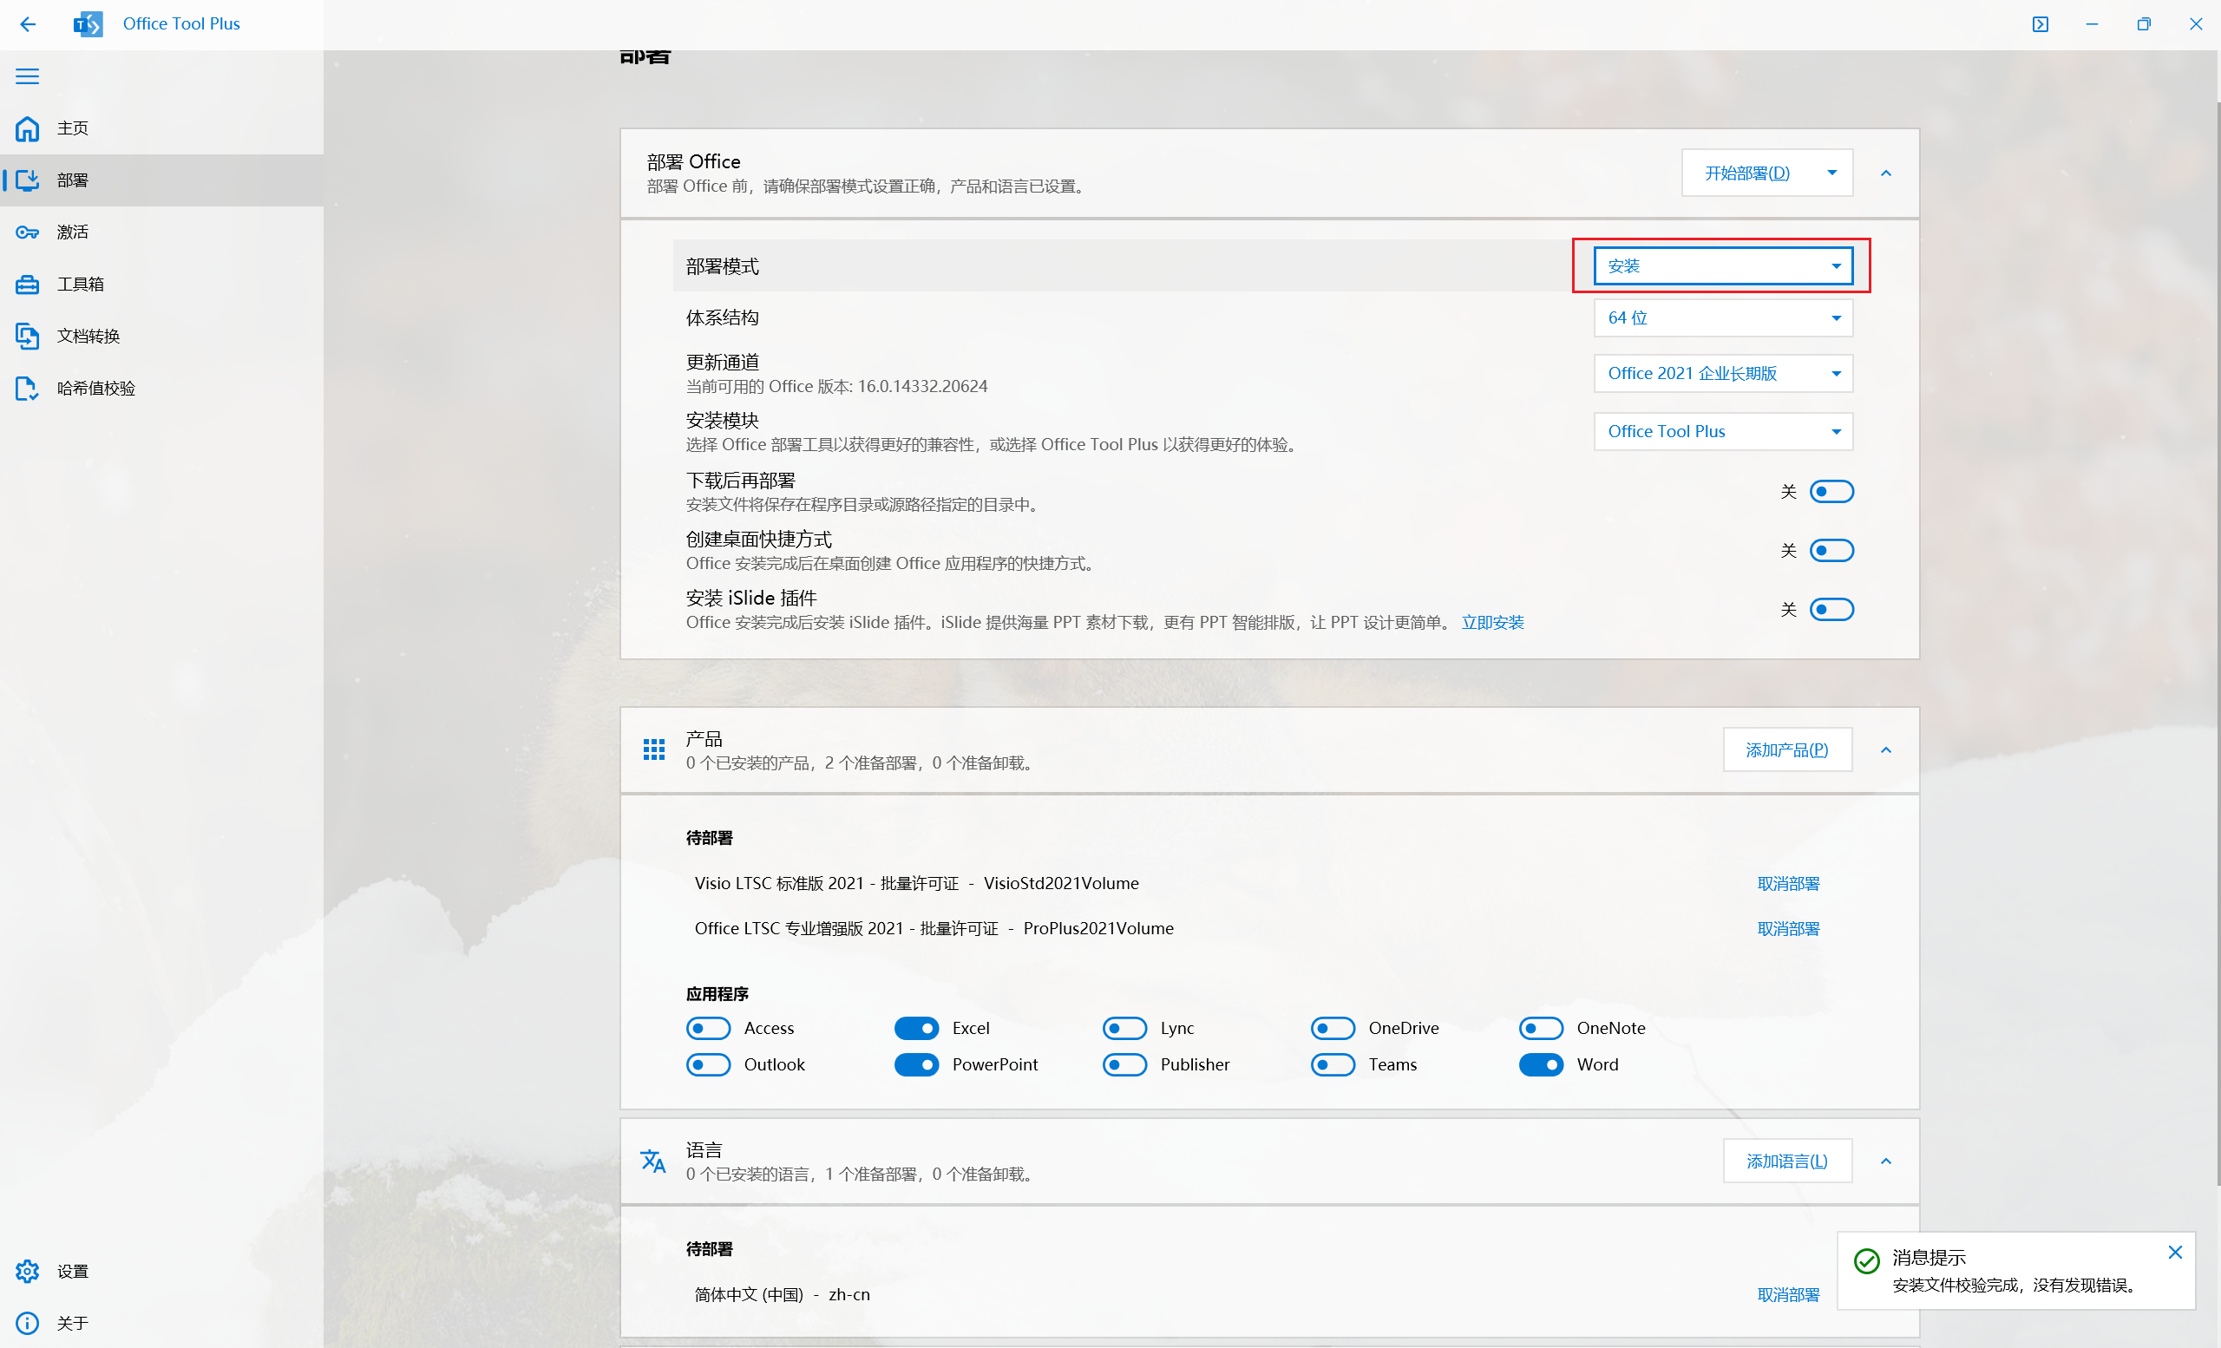Disable the PowerPoint application toggle
Viewport: 2221px width, 1348px height.
pos(917,1064)
